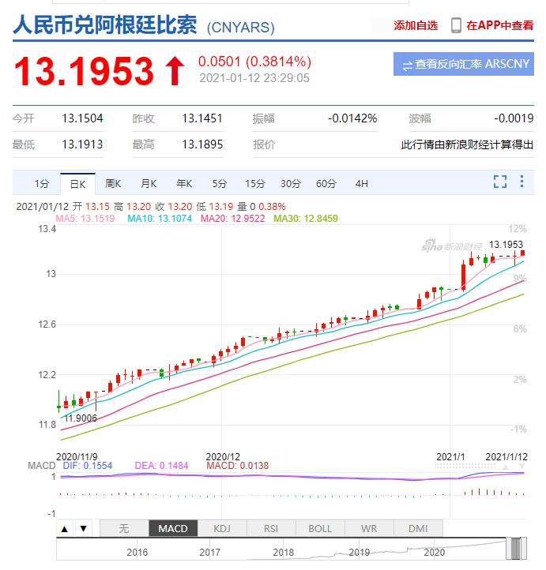Click the timestamp 2021-01-12 23:29:05
Image resolution: width=546 pixels, height=570 pixels.
(254, 78)
